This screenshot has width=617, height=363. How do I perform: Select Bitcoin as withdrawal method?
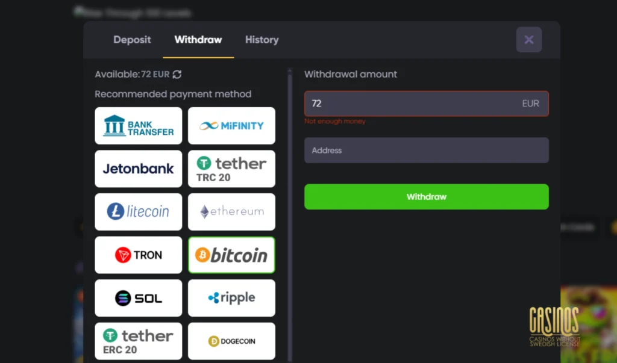[231, 255]
